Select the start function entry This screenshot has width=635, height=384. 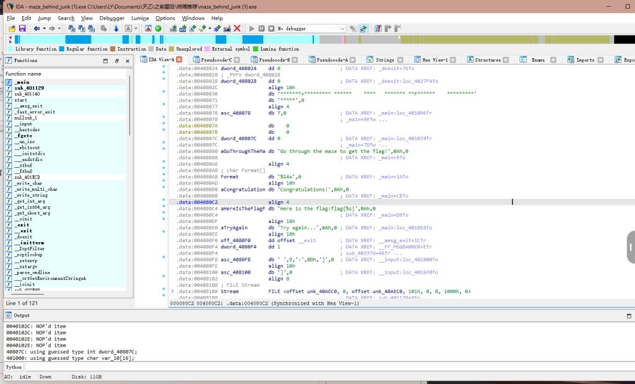[x=20, y=100]
